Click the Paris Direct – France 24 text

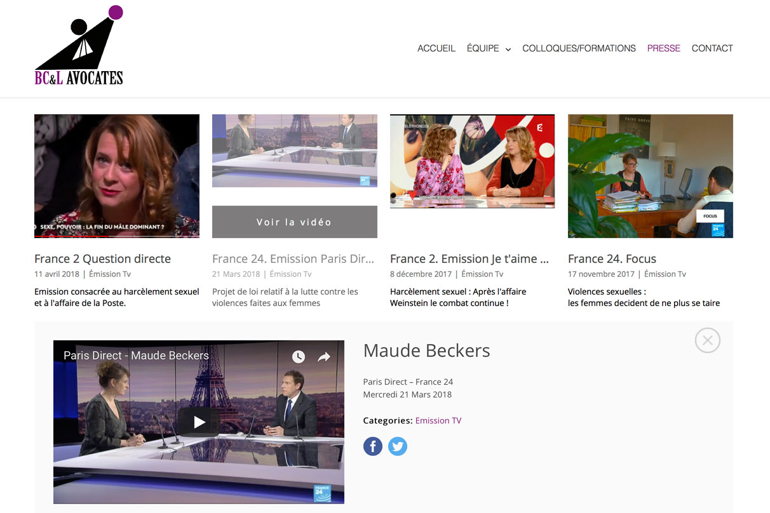[408, 382]
